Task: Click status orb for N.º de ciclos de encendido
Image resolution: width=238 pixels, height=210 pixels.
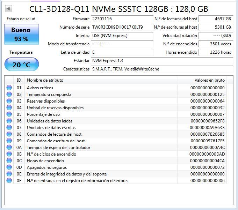Action: [9, 154]
